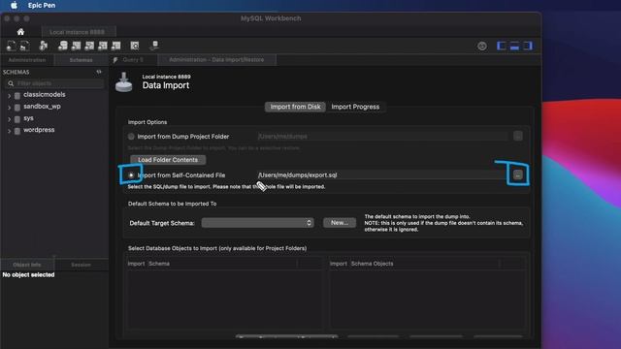Click the Import column header beside Schema Objects

(x=339, y=264)
